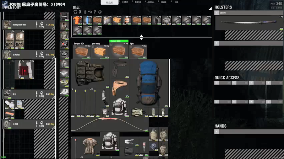Filter nearby items by hammer tools icon

[95, 12]
